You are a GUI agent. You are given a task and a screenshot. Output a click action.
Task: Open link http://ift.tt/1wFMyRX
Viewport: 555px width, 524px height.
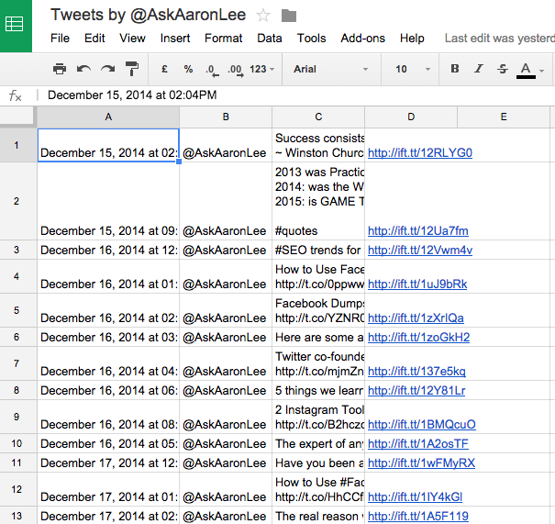pos(421,463)
